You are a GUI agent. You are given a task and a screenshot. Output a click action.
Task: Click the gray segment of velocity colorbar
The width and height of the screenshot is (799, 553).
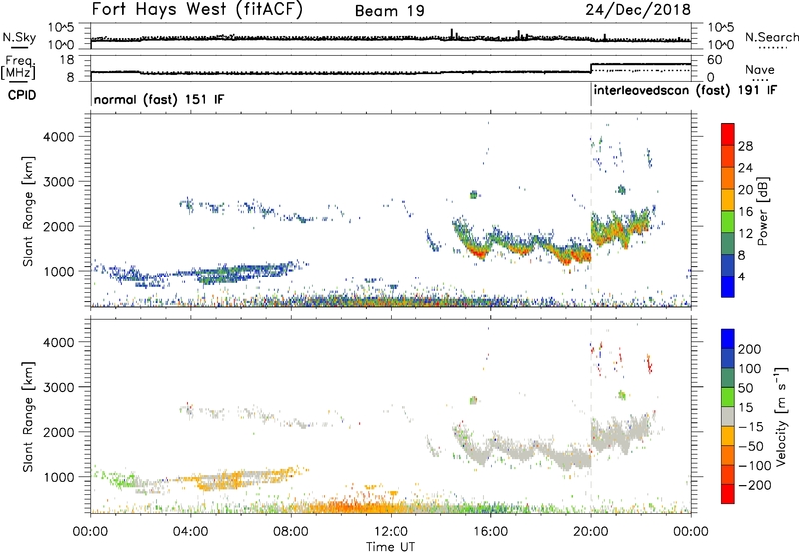point(728,416)
